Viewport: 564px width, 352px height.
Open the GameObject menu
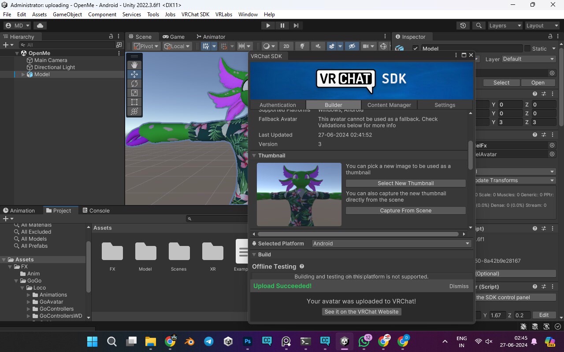[67, 15]
